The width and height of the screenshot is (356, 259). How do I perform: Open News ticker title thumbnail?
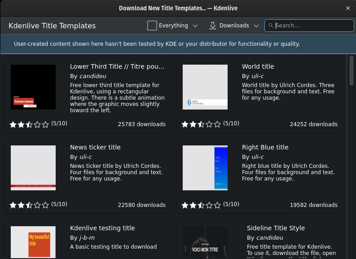pyautogui.click(x=33, y=168)
